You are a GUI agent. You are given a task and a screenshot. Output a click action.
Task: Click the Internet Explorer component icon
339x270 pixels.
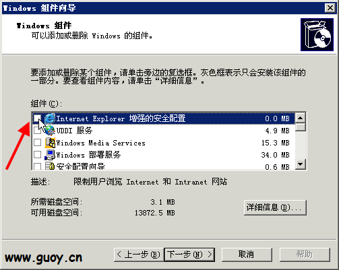pyautogui.click(x=50, y=119)
